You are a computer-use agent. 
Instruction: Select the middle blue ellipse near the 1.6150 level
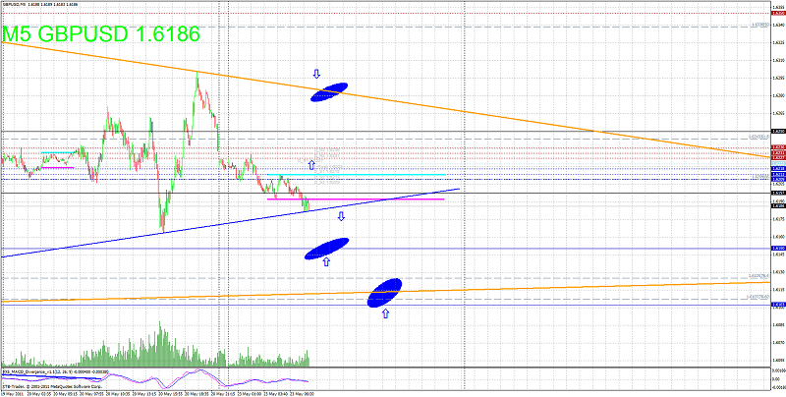point(327,249)
